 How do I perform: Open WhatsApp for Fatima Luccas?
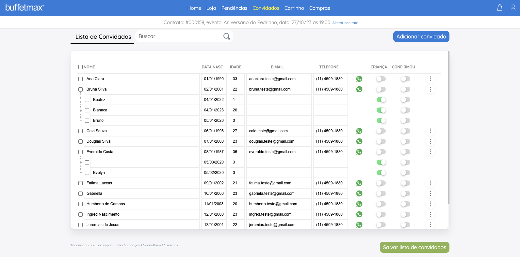pyautogui.click(x=359, y=183)
